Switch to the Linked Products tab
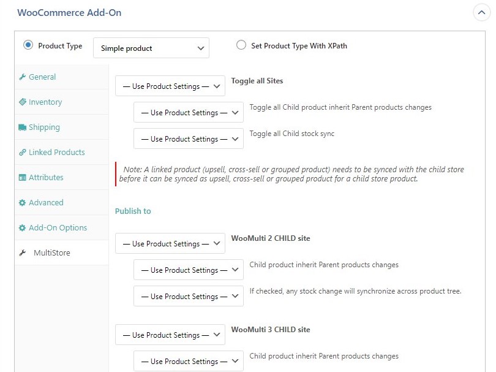This screenshot has height=372, width=496. pos(62,152)
